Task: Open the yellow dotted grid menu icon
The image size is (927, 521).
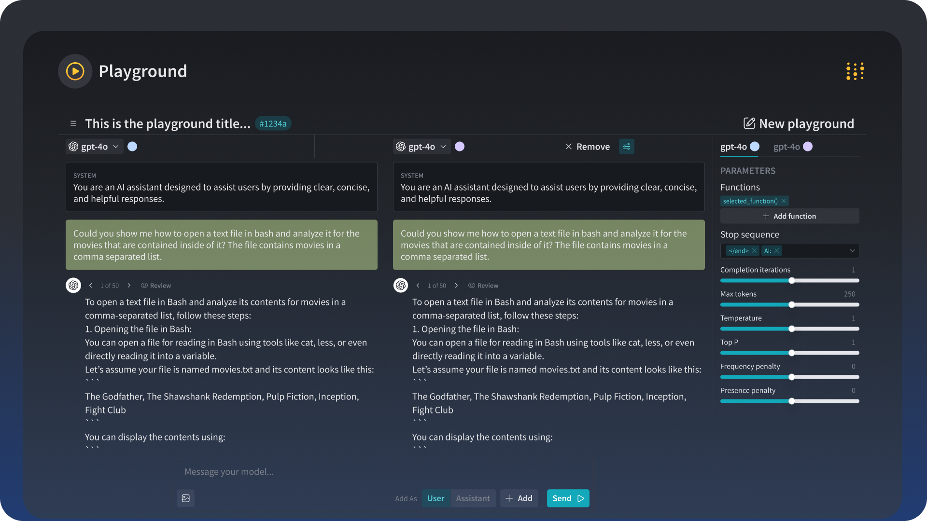Action: [x=855, y=71]
